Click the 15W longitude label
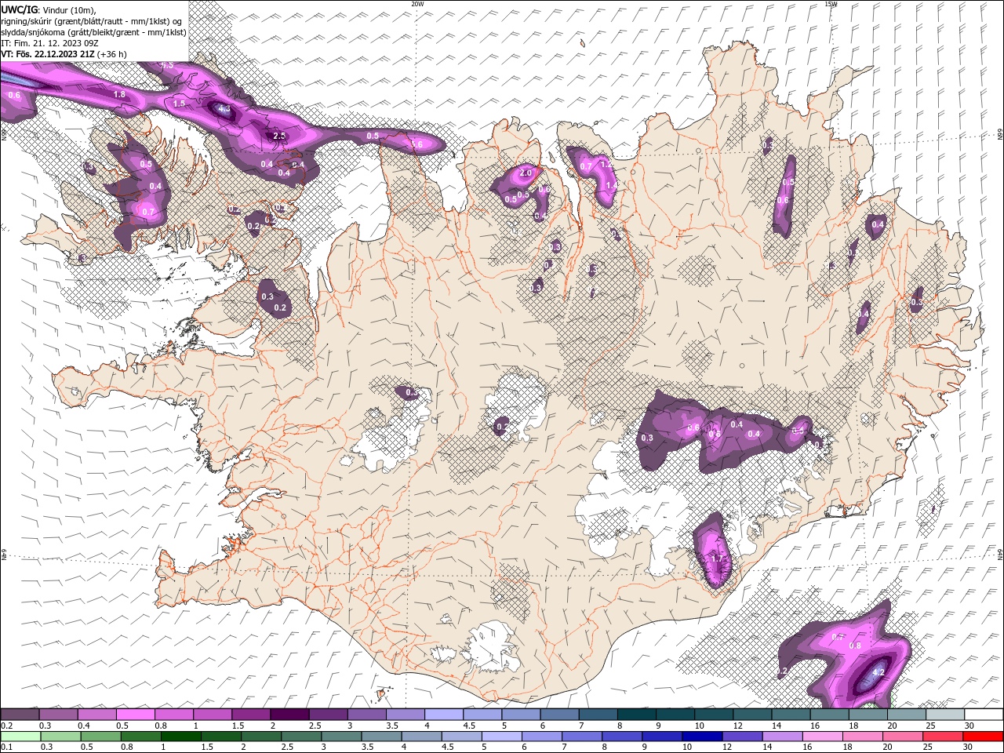Image resolution: width=1004 pixels, height=753 pixels. pos(831,4)
